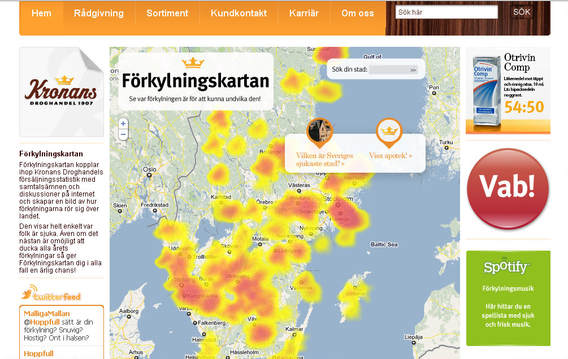568x359 pixels.
Task: Click the Göteborg label on the map
Action: [181, 279]
